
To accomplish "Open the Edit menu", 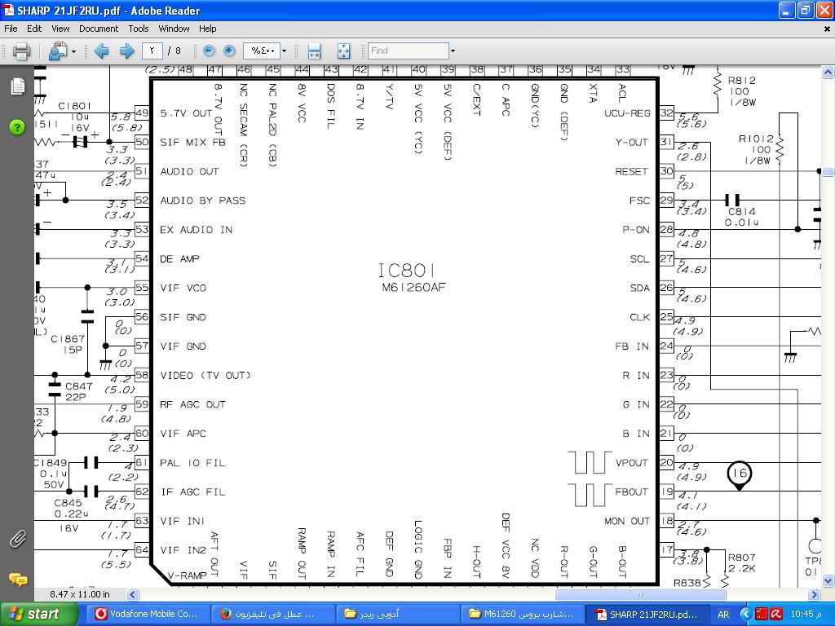I will click(34, 29).
